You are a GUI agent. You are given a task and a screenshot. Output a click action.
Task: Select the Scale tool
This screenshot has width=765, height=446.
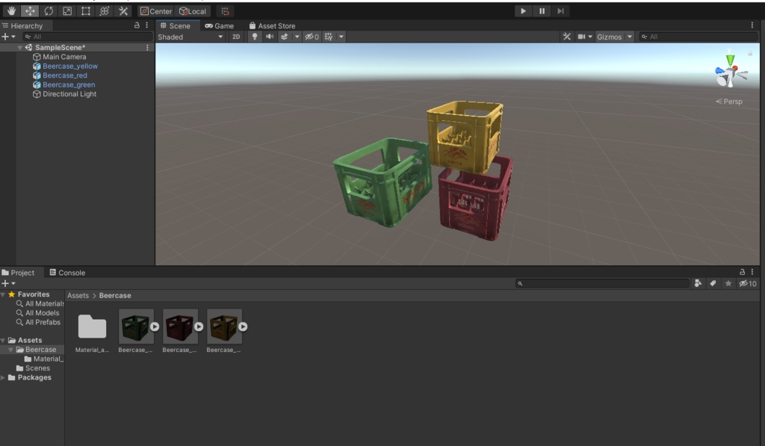click(x=66, y=10)
